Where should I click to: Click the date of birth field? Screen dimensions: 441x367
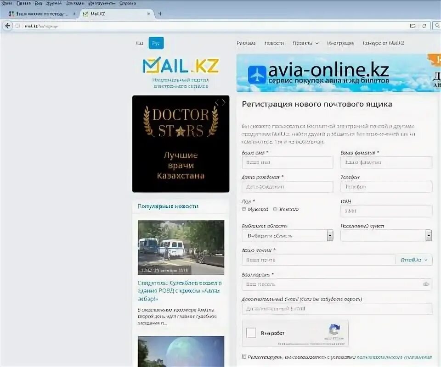pos(288,187)
